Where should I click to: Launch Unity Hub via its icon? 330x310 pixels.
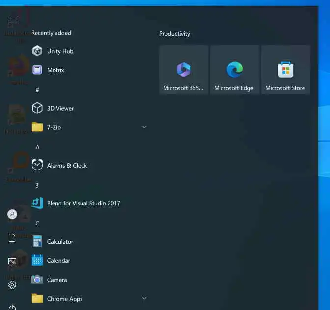tap(37, 51)
